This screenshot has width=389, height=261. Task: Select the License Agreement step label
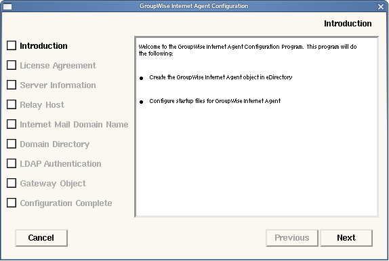click(x=58, y=66)
